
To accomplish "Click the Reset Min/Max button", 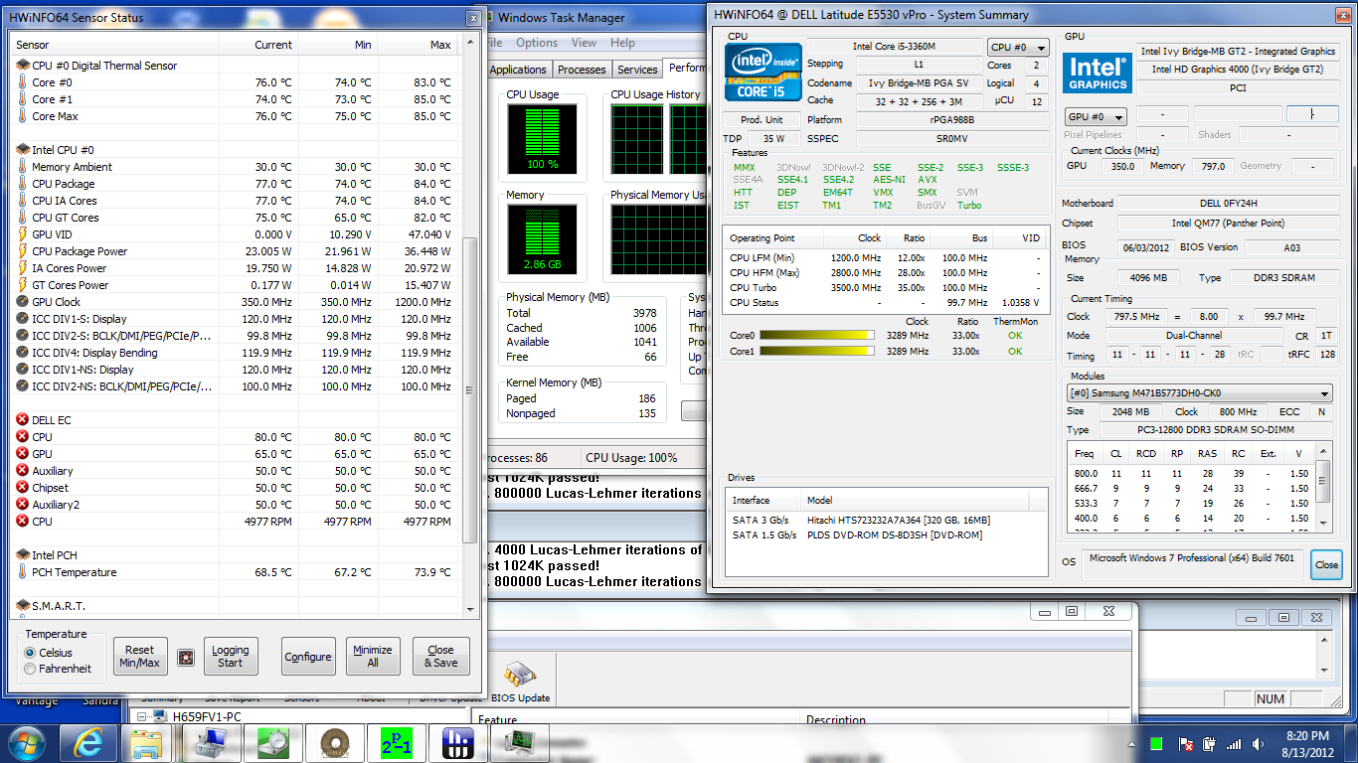I will (139, 657).
